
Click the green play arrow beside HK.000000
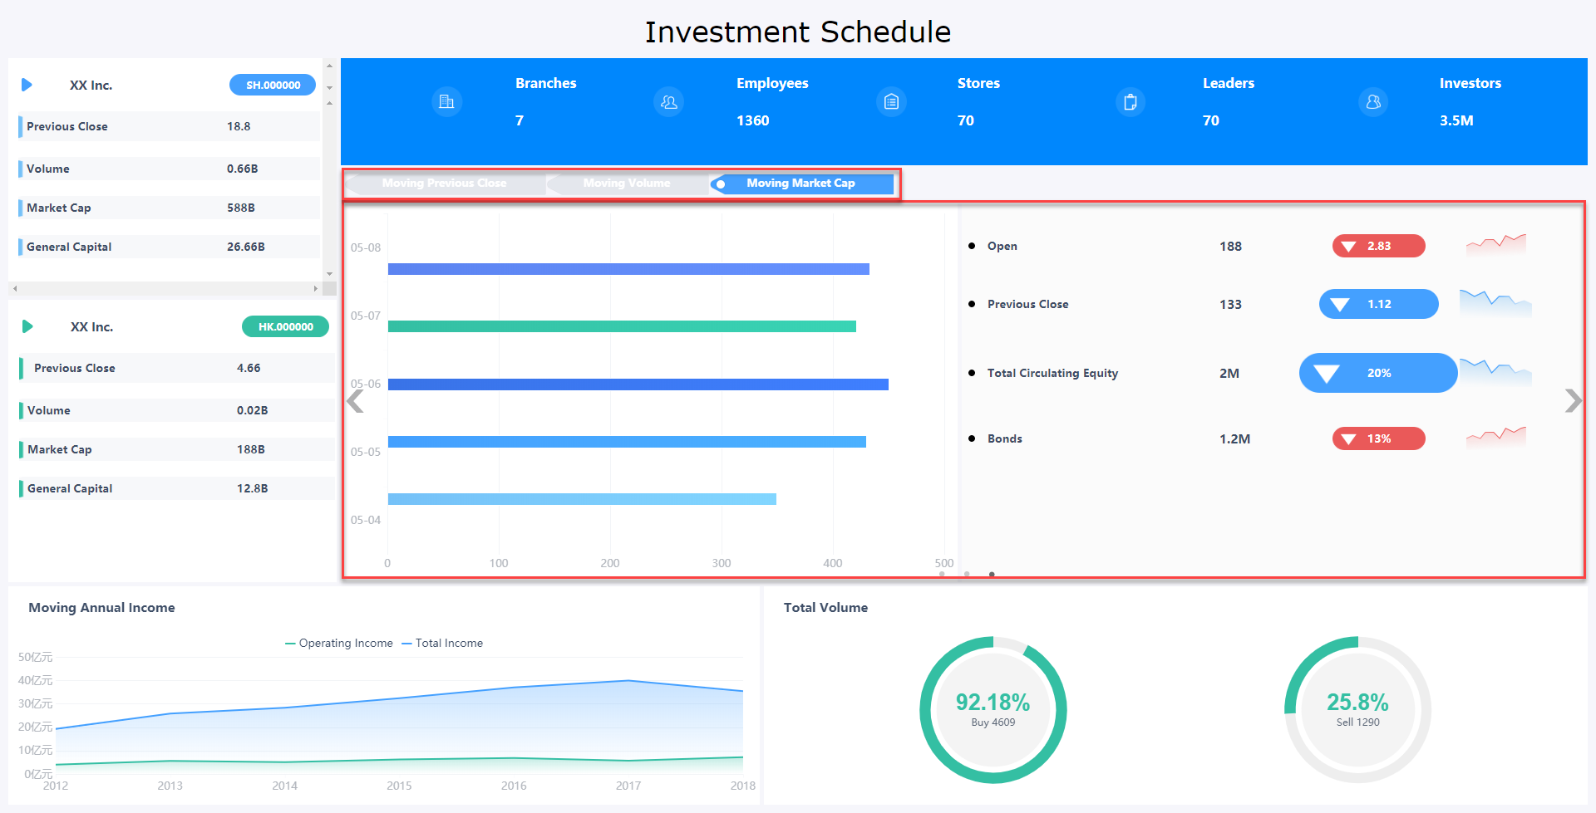coord(27,326)
